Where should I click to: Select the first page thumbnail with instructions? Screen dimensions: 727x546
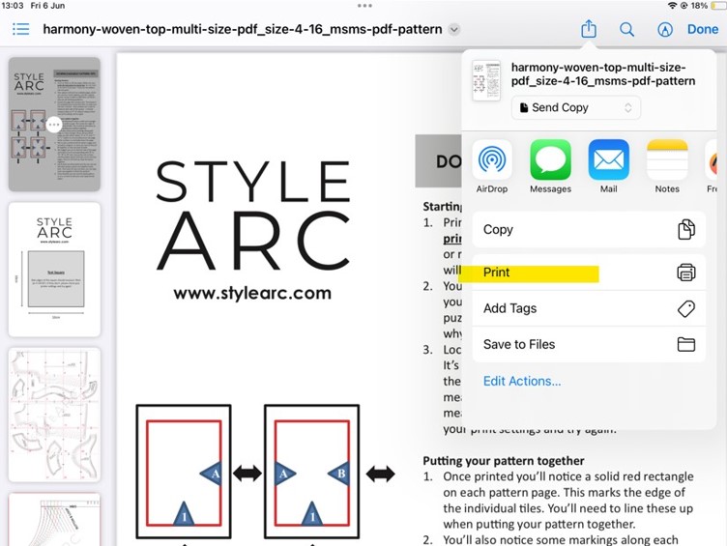coord(54,125)
